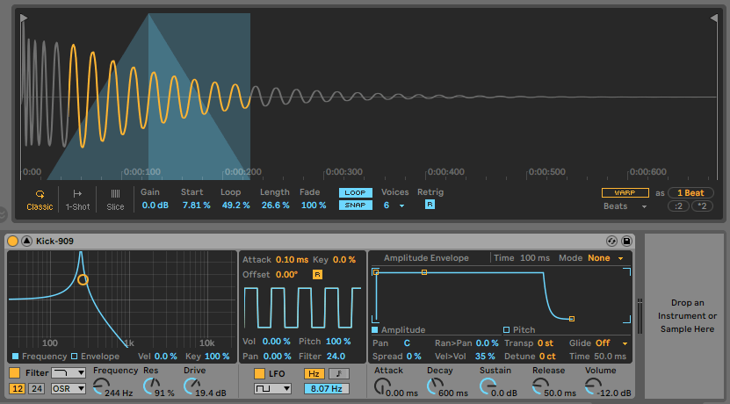Open the Glide Off dropdown
The image size is (730, 404).
coord(611,343)
